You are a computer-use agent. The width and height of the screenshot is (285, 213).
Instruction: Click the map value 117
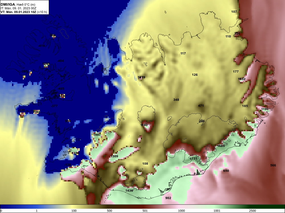click(x=183, y=53)
